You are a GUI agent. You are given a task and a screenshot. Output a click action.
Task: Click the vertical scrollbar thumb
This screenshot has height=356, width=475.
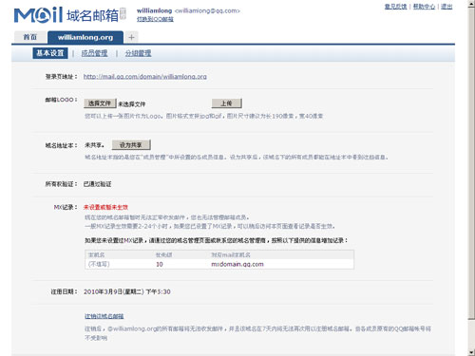(471, 163)
